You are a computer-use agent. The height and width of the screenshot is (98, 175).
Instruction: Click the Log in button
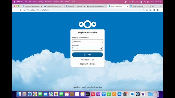click(87, 55)
